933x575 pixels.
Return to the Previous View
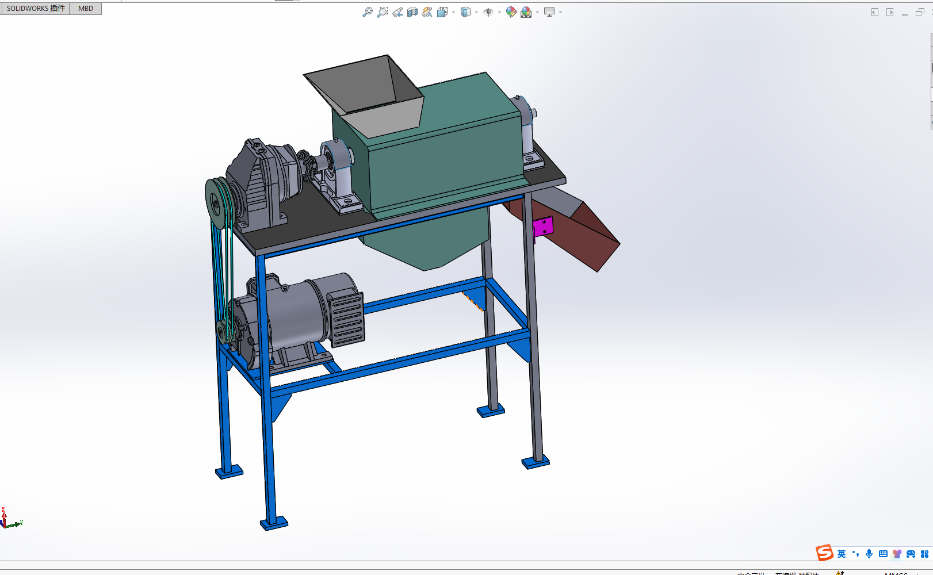pos(397,12)
